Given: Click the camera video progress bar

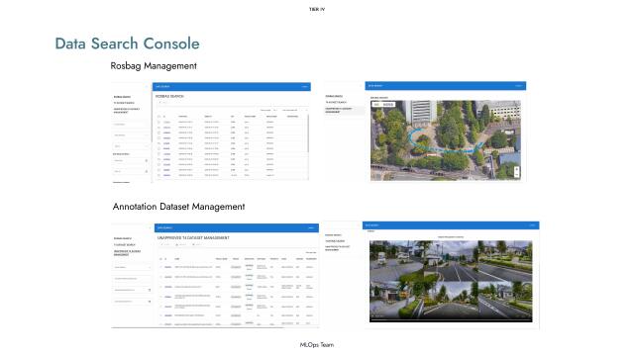Looking at the screenshot, I should [451, 320].
